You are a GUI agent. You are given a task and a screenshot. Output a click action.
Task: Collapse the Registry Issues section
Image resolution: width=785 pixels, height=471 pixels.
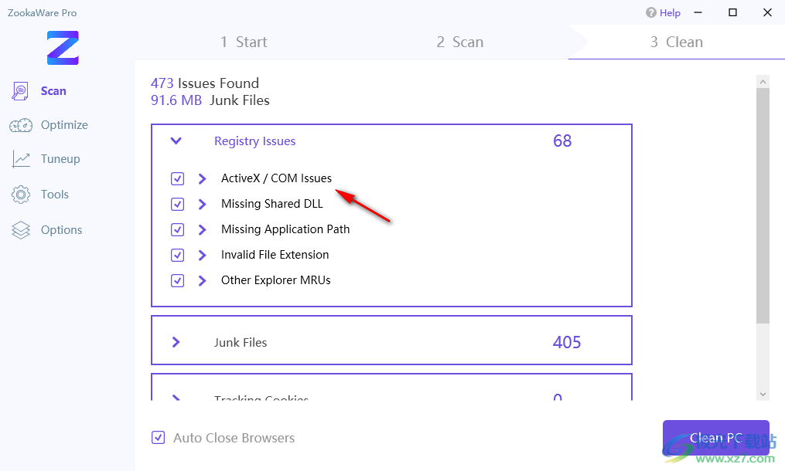tap(176, 141)
